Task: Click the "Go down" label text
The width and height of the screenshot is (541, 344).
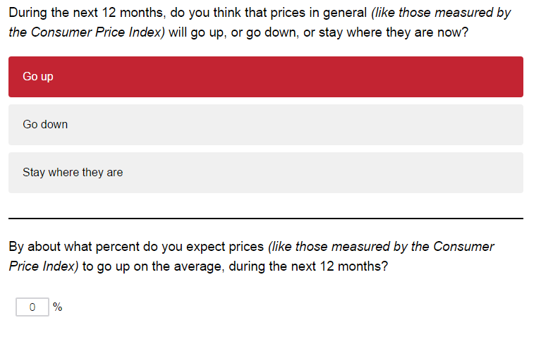Action: (x=45, y=125)
